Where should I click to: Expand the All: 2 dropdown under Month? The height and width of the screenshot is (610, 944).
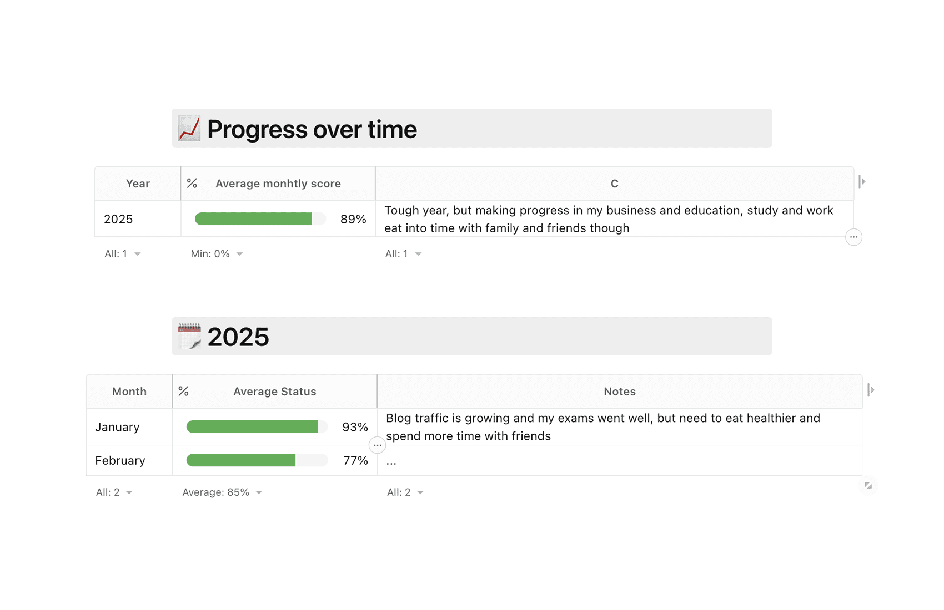[x=114, y=492]
